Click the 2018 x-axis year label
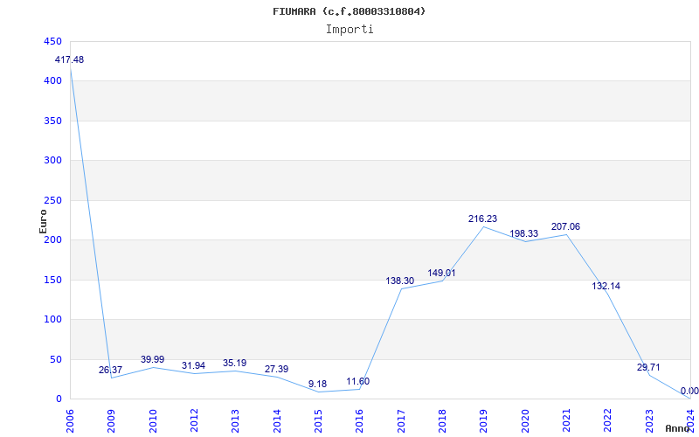699x437 pixels. coord(442,420)
